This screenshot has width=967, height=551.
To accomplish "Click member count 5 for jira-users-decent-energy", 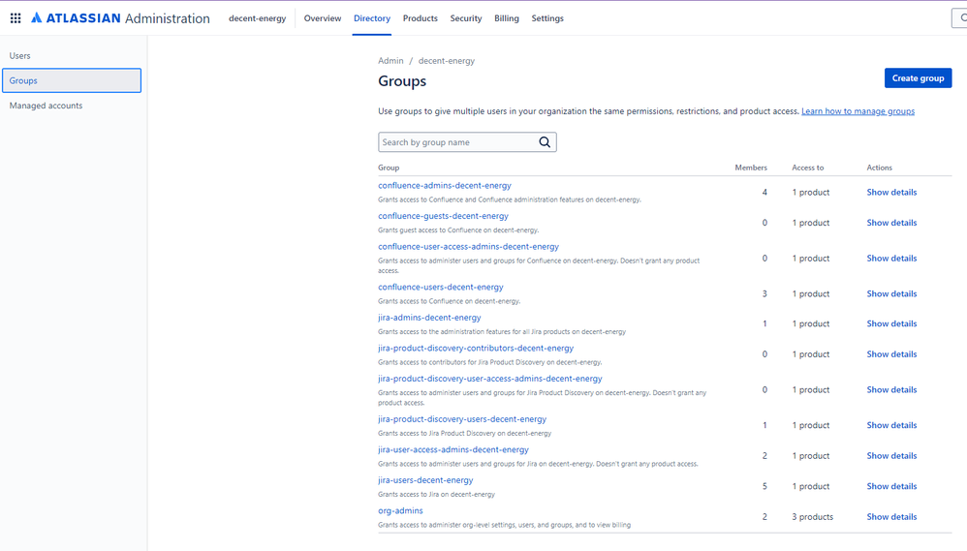I will click(x=764, y=486).
